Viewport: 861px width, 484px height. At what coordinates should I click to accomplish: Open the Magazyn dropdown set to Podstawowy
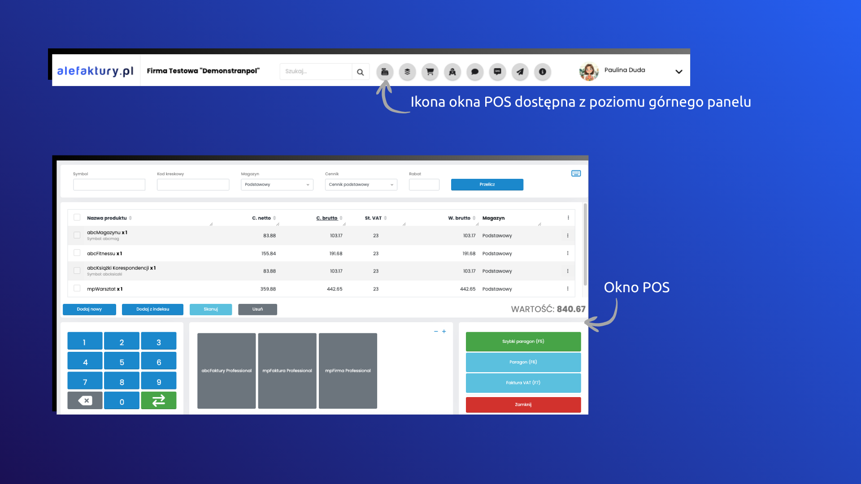(x=277, y=185)
